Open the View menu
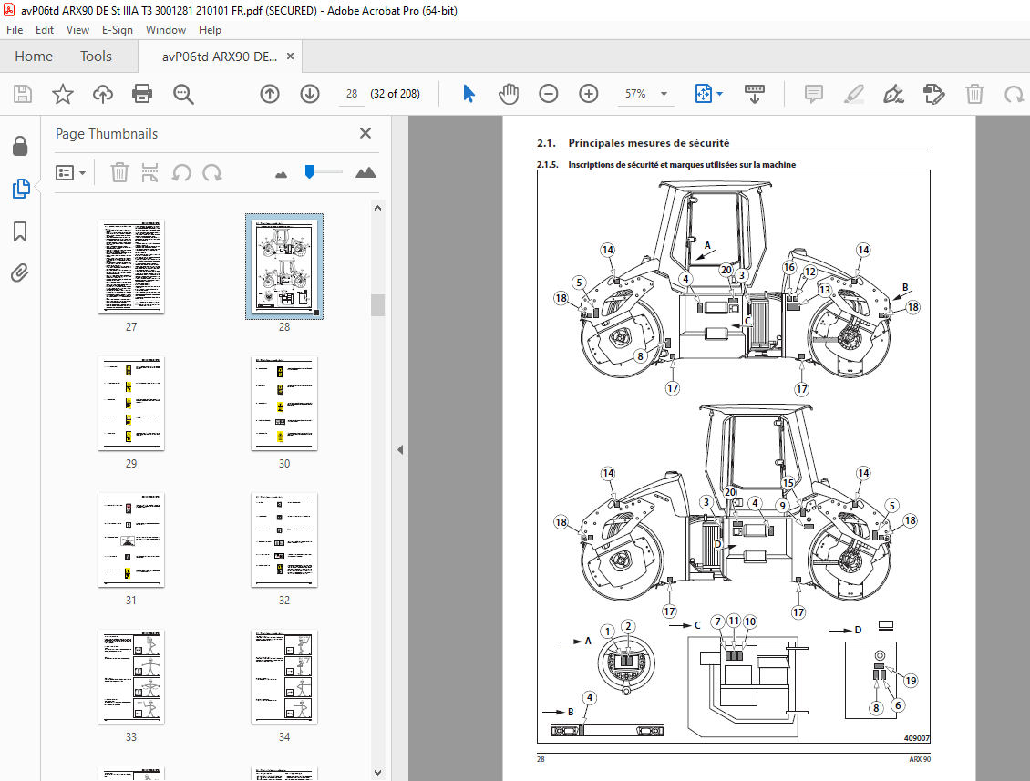1030x781 pixels. click(x=77, y=29)
